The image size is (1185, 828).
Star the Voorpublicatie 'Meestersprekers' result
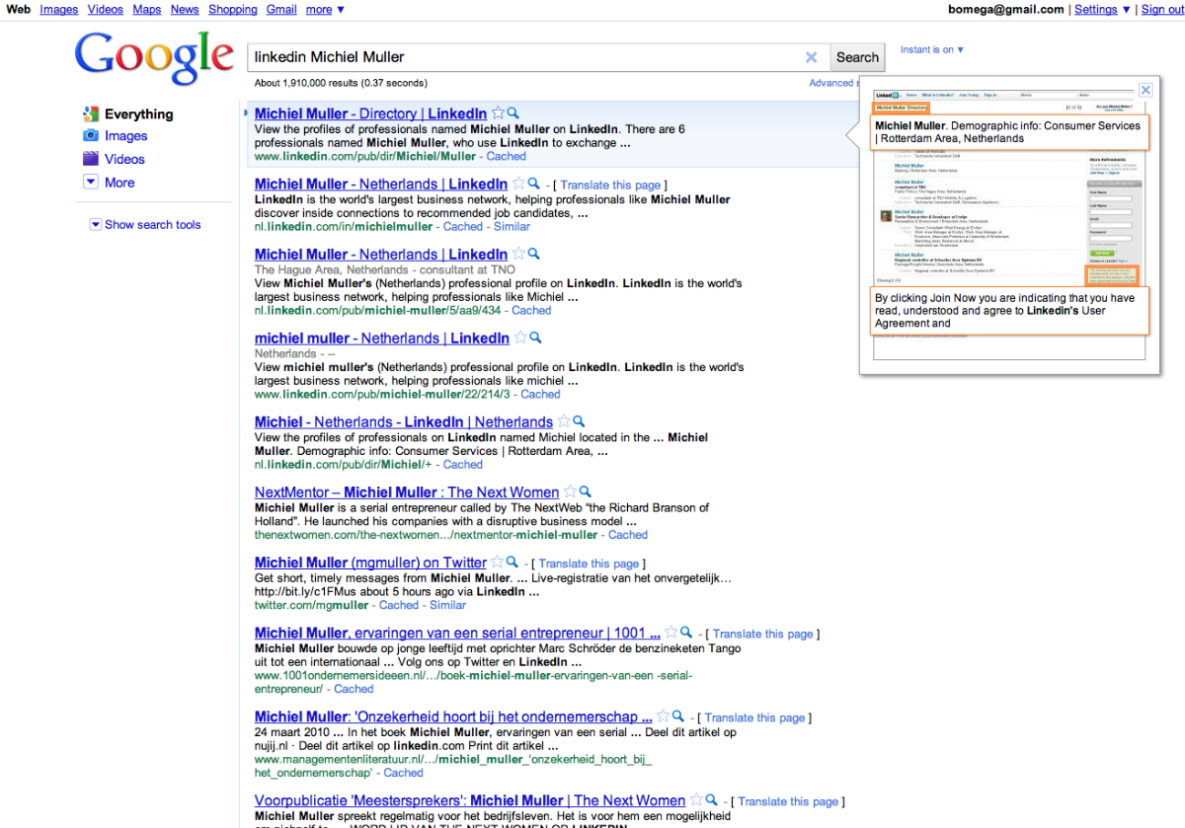point(696,800)
